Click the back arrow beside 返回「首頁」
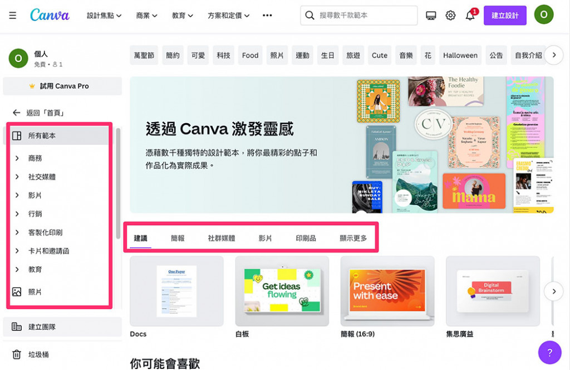 (x=16, y=113)
